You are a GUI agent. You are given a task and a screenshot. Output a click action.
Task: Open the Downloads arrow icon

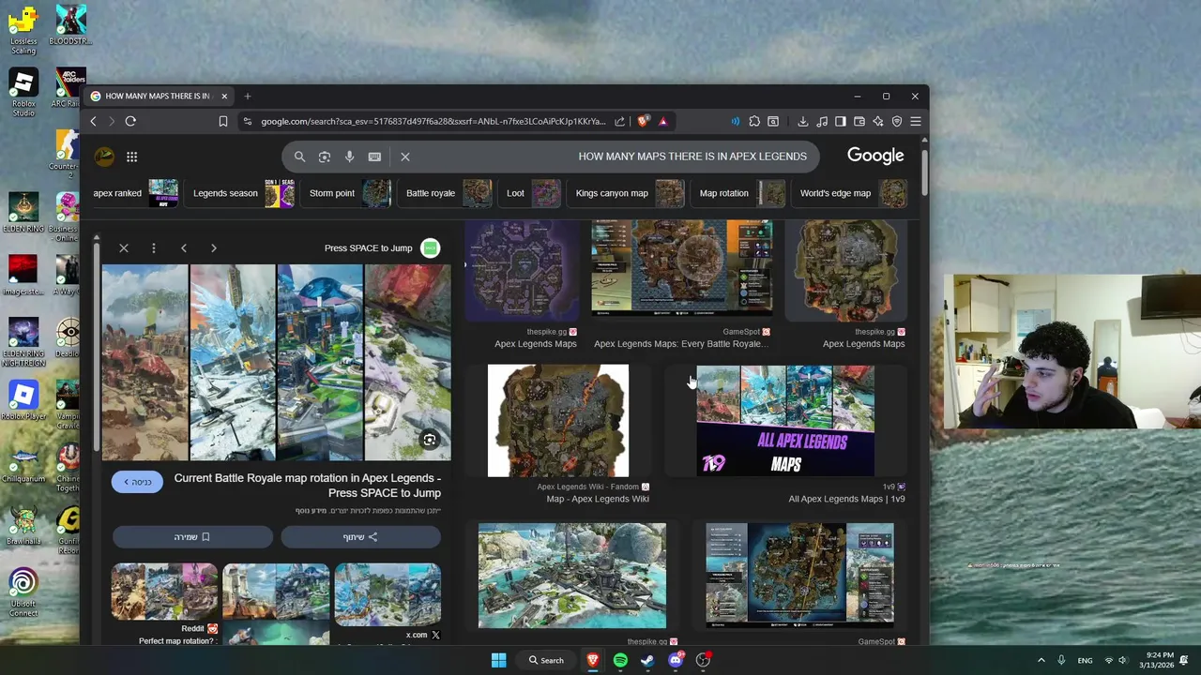[803, 121]
